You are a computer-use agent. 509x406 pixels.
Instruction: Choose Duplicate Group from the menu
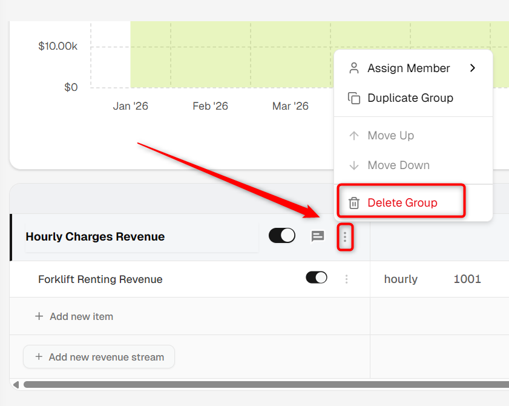(413, 98)
